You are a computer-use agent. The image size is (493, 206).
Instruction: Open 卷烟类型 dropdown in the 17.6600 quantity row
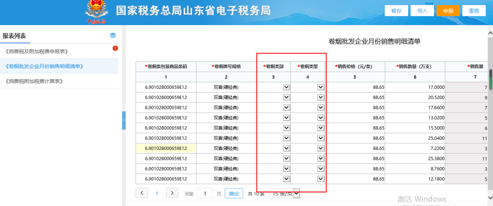320,108
